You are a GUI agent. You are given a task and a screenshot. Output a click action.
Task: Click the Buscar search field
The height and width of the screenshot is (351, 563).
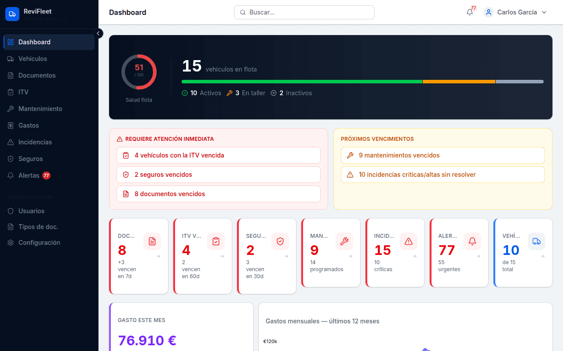pyautogui.click(x=304, y=12)
